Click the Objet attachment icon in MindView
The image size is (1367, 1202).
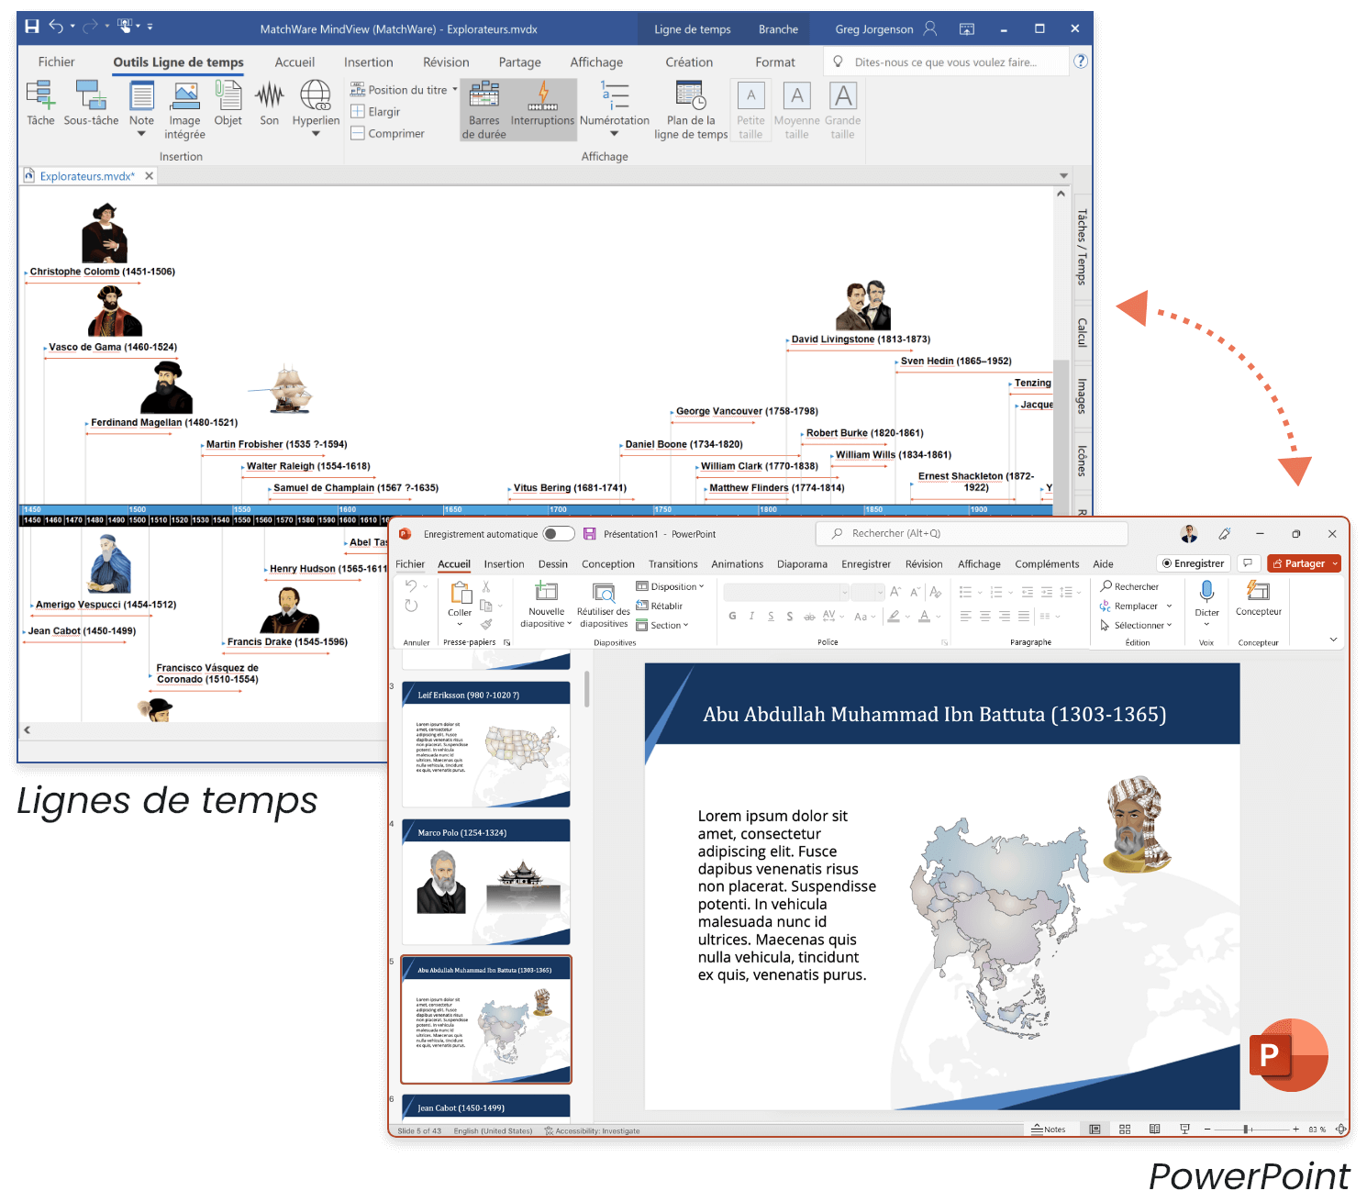(x=228, y=102)
